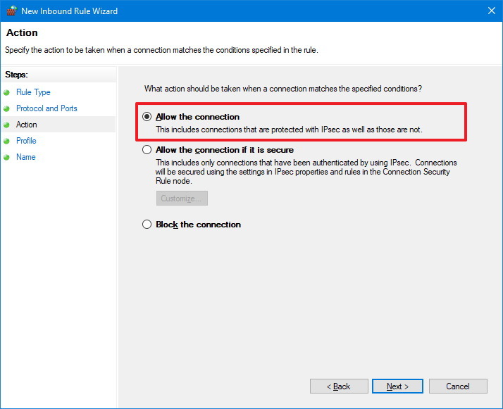The height and width of the screenshot is (409, 503).
Task: Click the green bullet beside Rule Type
Action: (7, 92)
